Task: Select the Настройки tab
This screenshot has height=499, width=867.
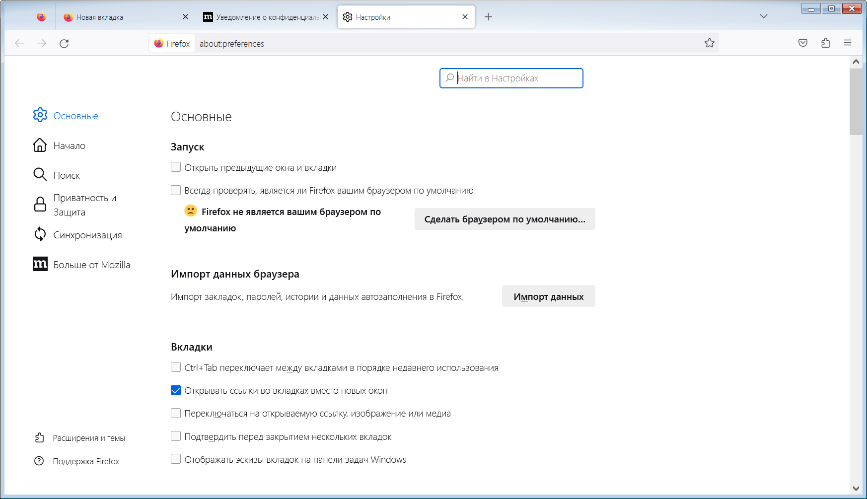Action: 406,17
